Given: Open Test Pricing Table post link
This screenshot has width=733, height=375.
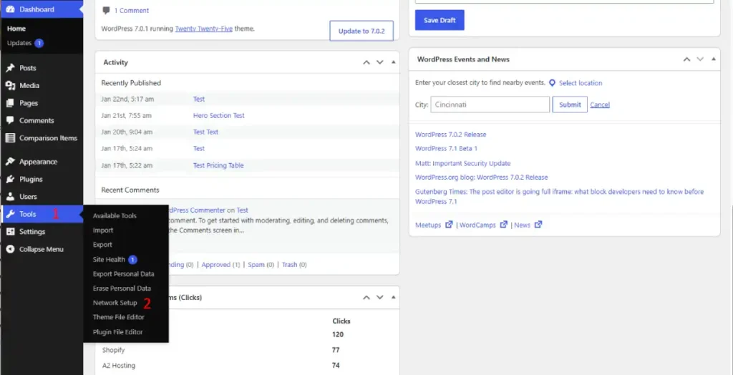Looking at the screenshot, I should pos(218,165).
